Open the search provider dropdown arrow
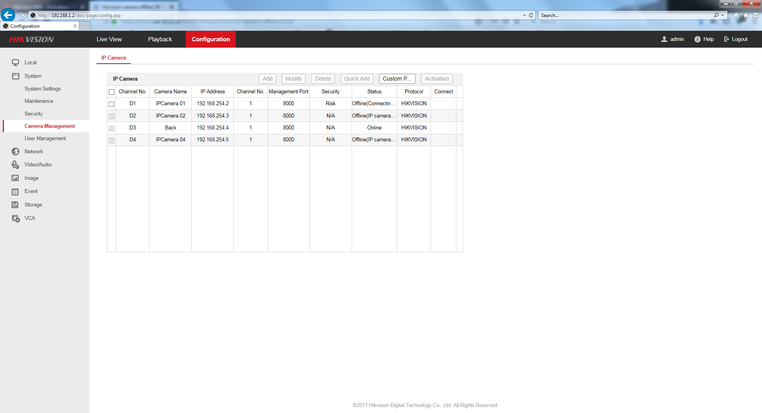The image size is (762, 413). coord(723,15)
